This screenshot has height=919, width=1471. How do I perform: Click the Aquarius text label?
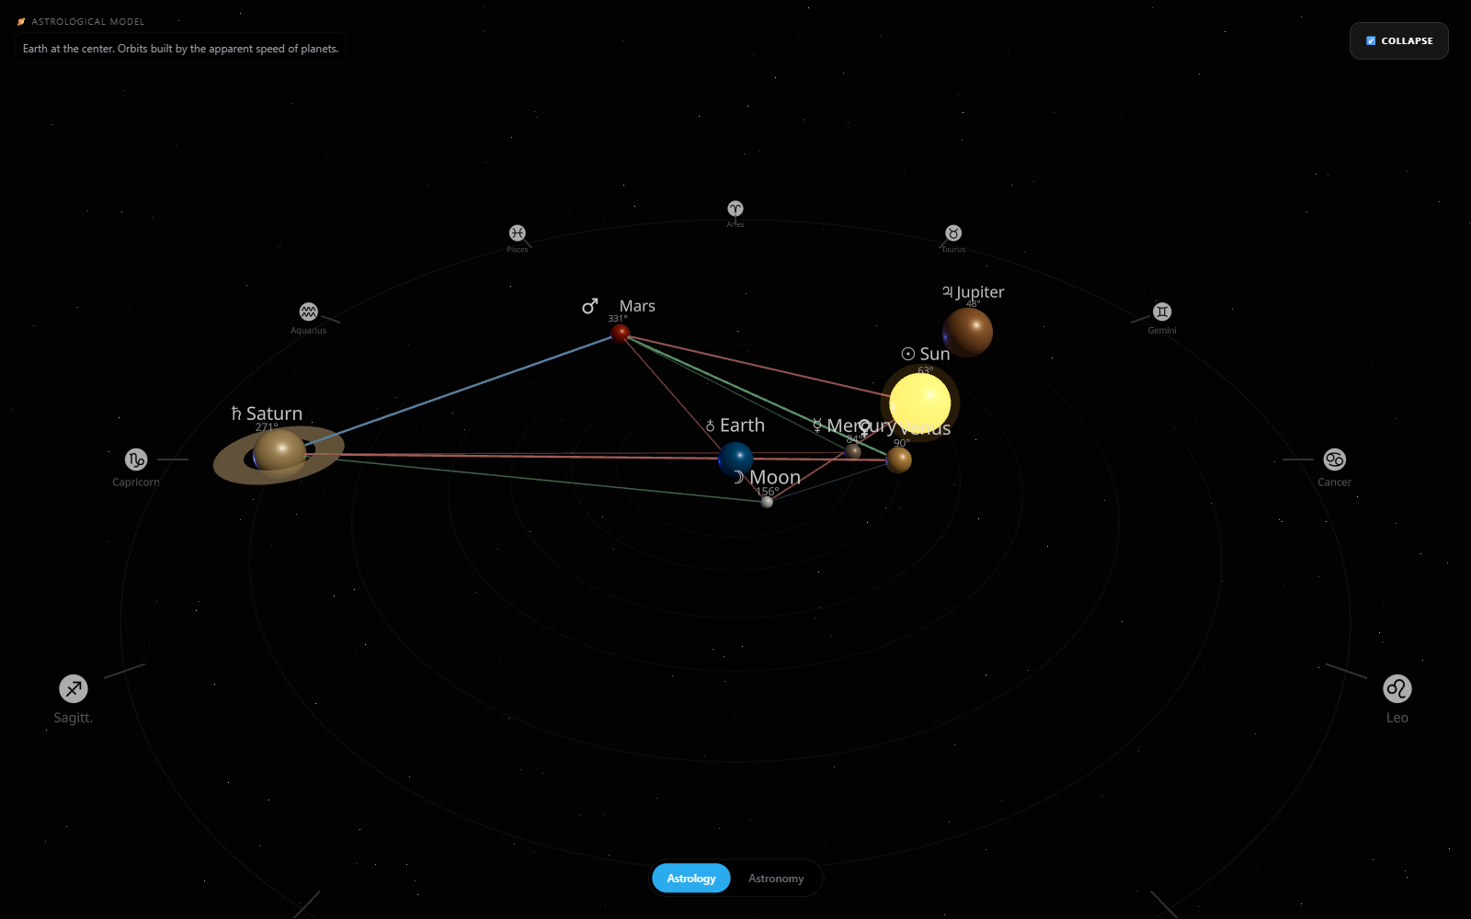click(x=308, y=331)
